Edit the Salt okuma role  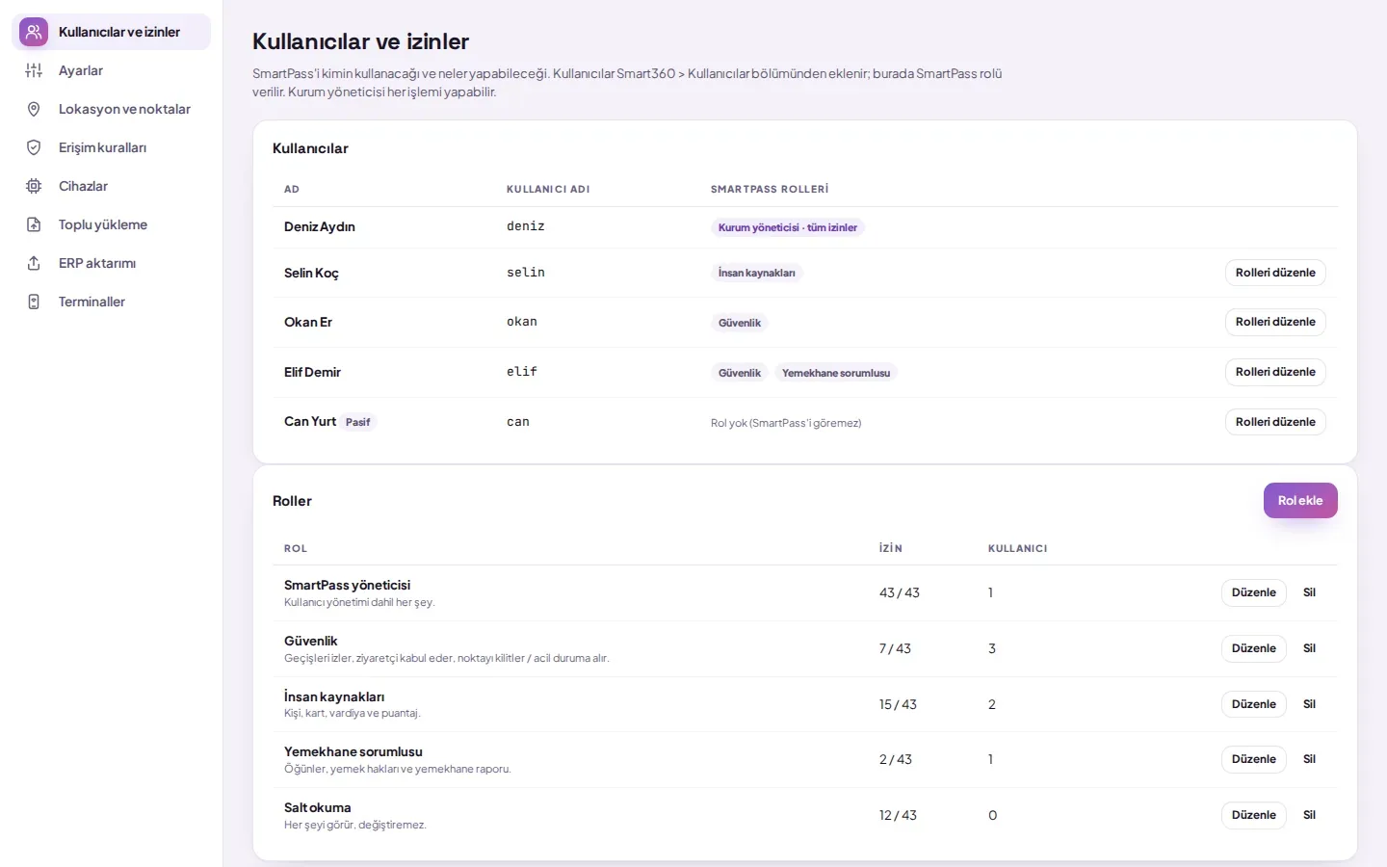(1253, 815)
